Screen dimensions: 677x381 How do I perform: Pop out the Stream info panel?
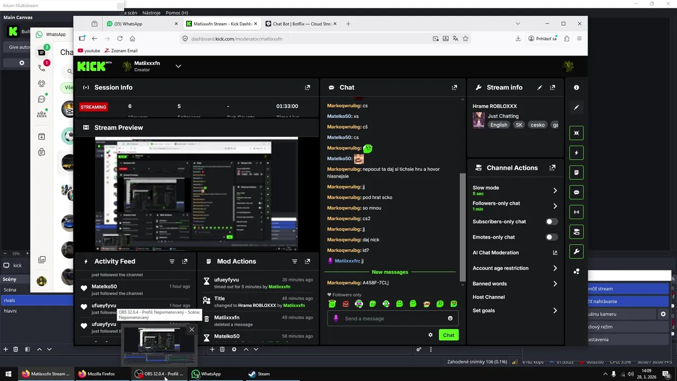coord(553,87)
